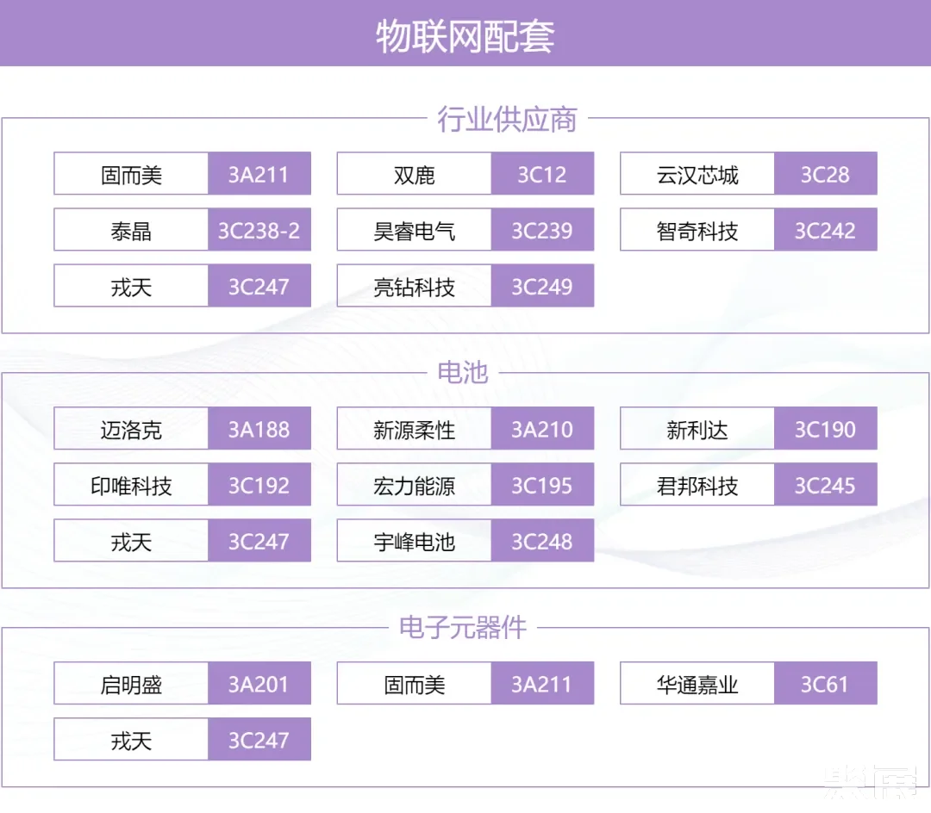Click the 固而美 company name cell
The height and width of the screenshot is (813, 931).
tap(129, 173)
